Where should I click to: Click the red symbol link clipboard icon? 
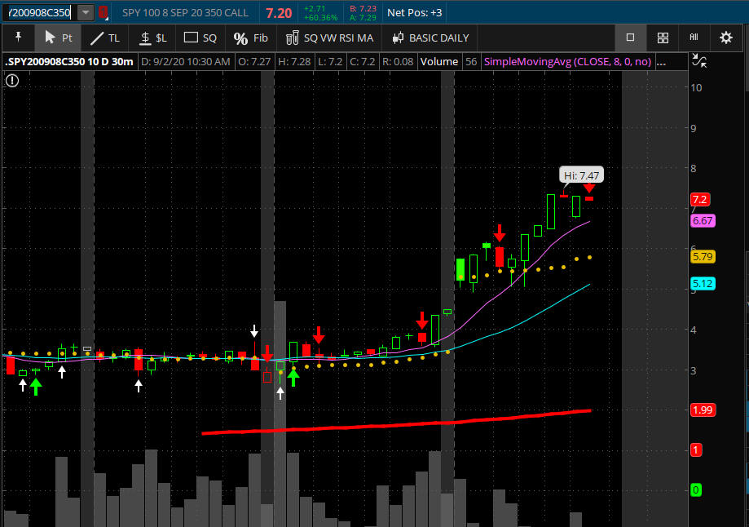(103, 12)
